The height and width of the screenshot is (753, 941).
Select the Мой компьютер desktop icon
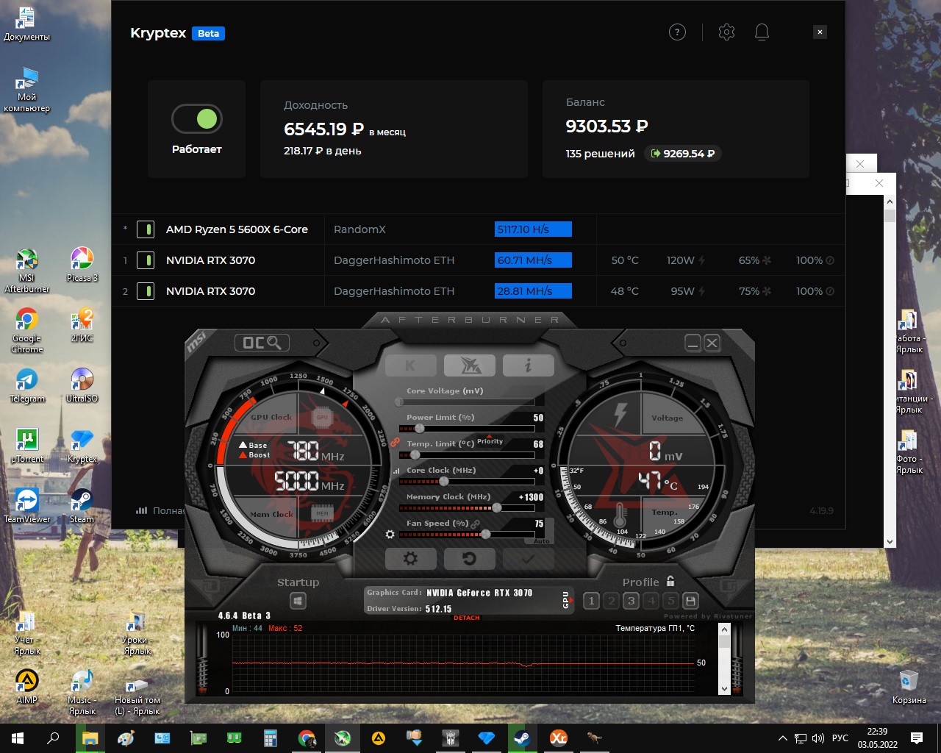pyautogui.click(x=27, y=90)
